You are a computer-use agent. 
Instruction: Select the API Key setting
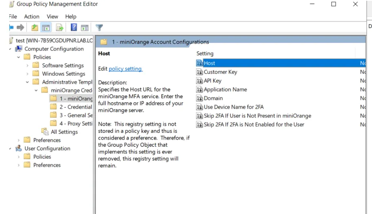(213, 81)
